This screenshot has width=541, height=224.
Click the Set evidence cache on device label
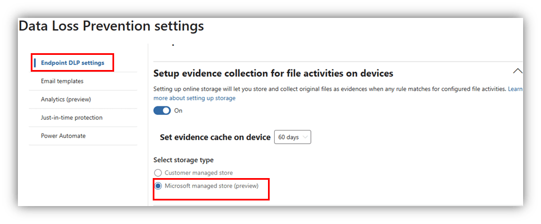click(215, 137)
